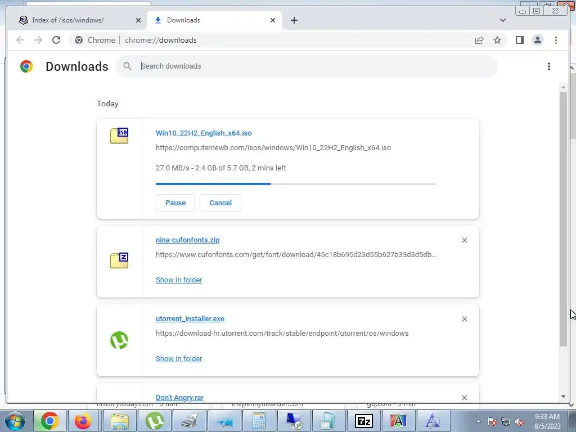
Task: Open the remote desktop taskbar icon
Action: [x=294, y=421]
